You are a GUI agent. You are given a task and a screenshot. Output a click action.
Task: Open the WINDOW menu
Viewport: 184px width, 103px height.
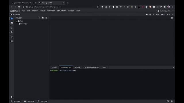[x=71, y=11]
